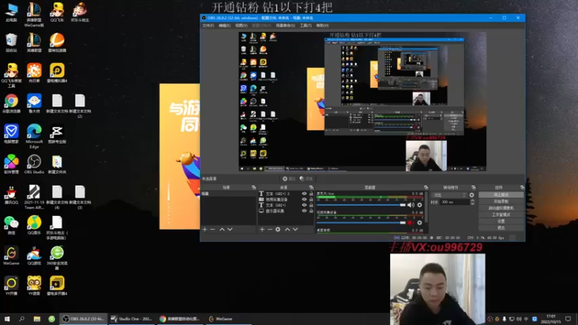Lock second 文本 (GDI+) source

click(x=311, y=205)
